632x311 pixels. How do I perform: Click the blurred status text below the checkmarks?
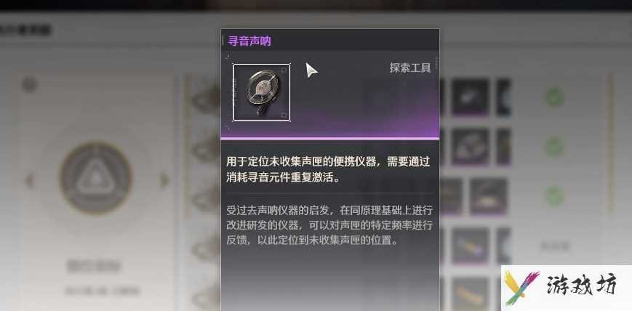point(555,246)
